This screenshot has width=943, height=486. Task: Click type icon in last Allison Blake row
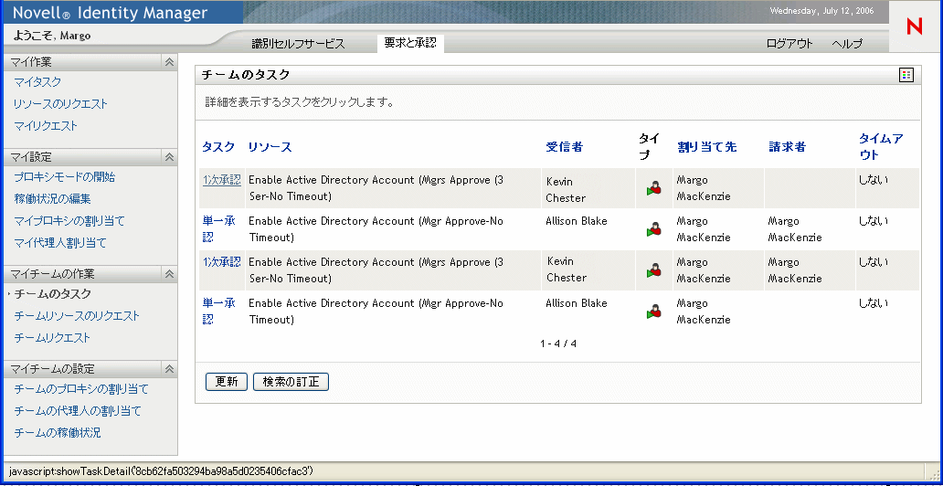click(654, 312)
